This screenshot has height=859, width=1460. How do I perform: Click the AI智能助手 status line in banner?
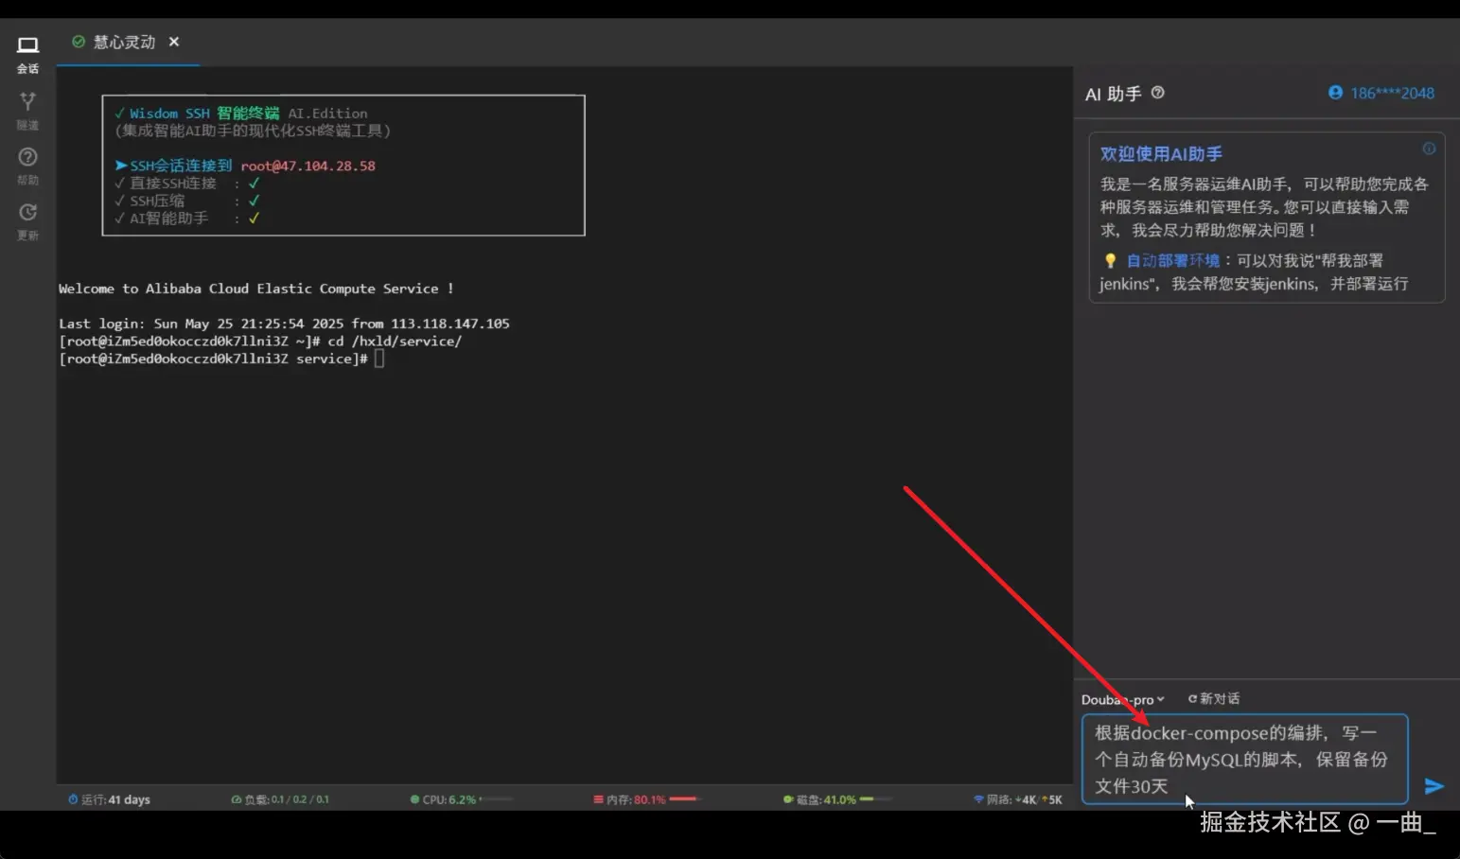point(187,218)
